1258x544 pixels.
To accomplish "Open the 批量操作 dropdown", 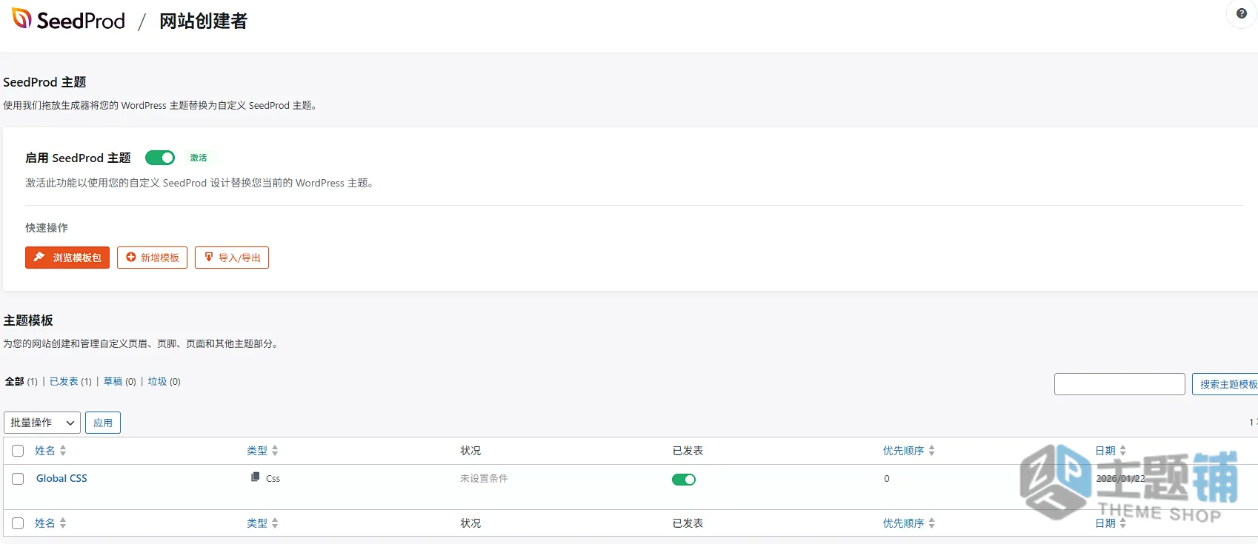I will (x=42, y=423).
